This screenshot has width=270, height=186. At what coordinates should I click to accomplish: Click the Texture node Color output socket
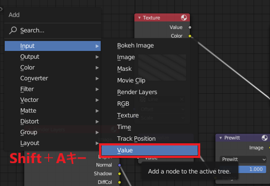point(190,36)
